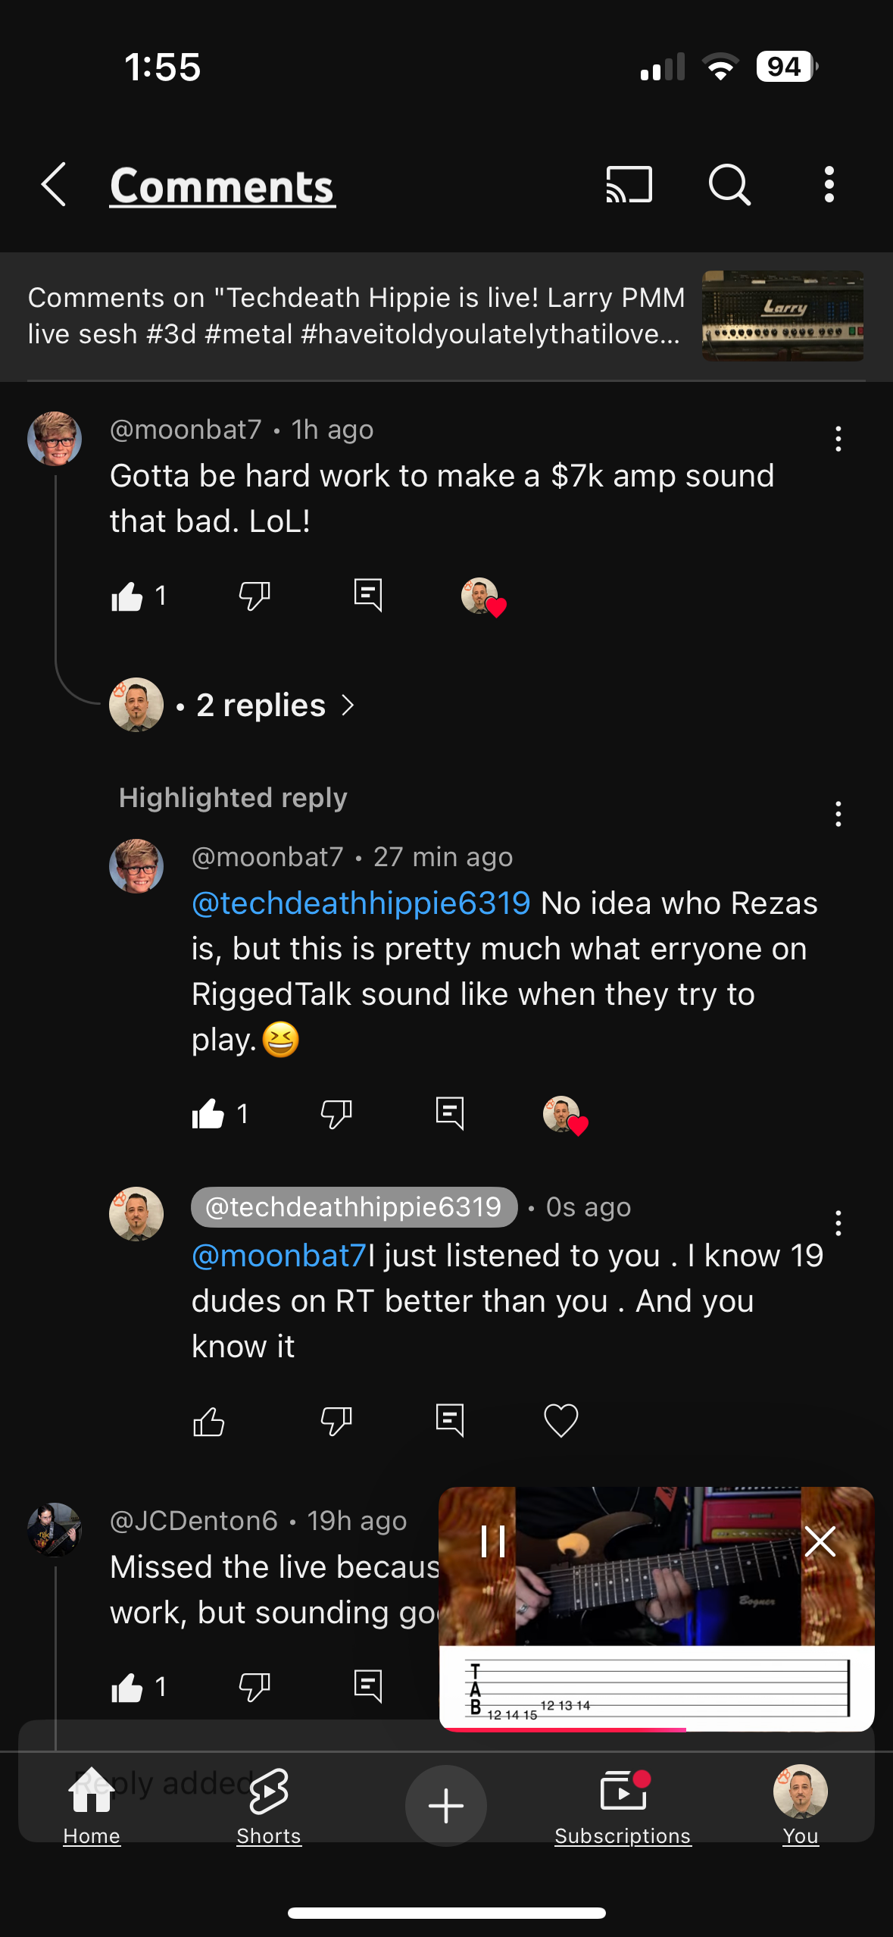The image size is (893, 1937).
Task: Like moonbat7's top-level amp comment
Action: click(127, 596)
